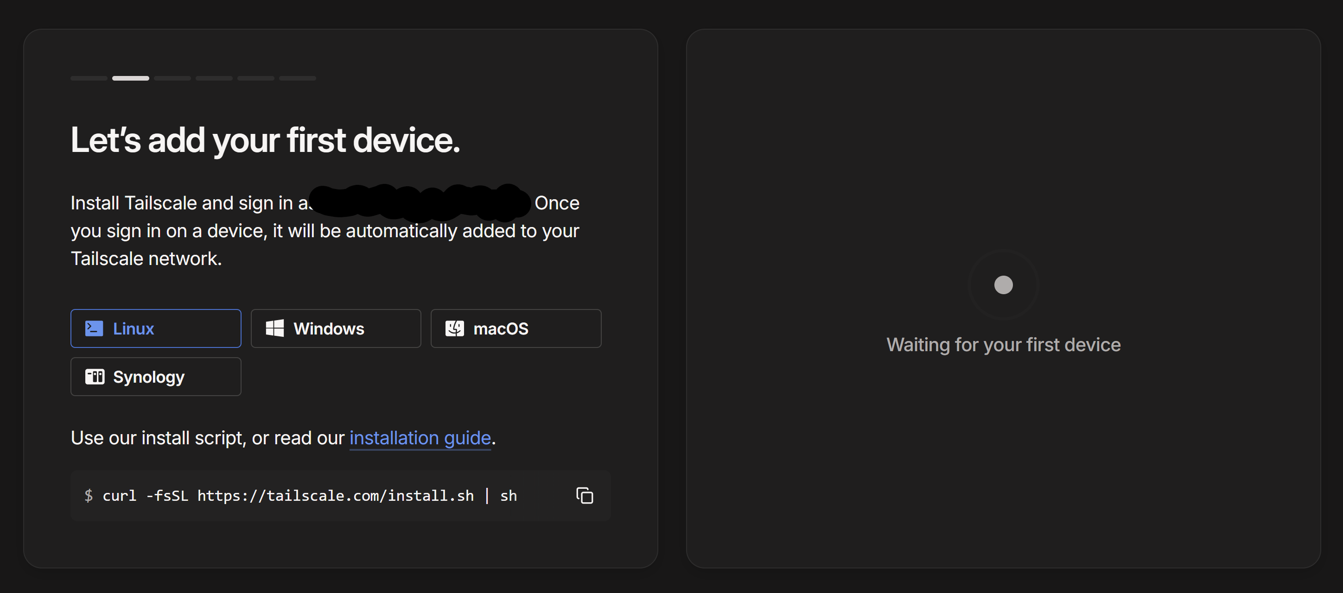This screenshot has height=593, width=1343.
Task: Click the macOS Finder icon
Action: click(x=454, y=329)
